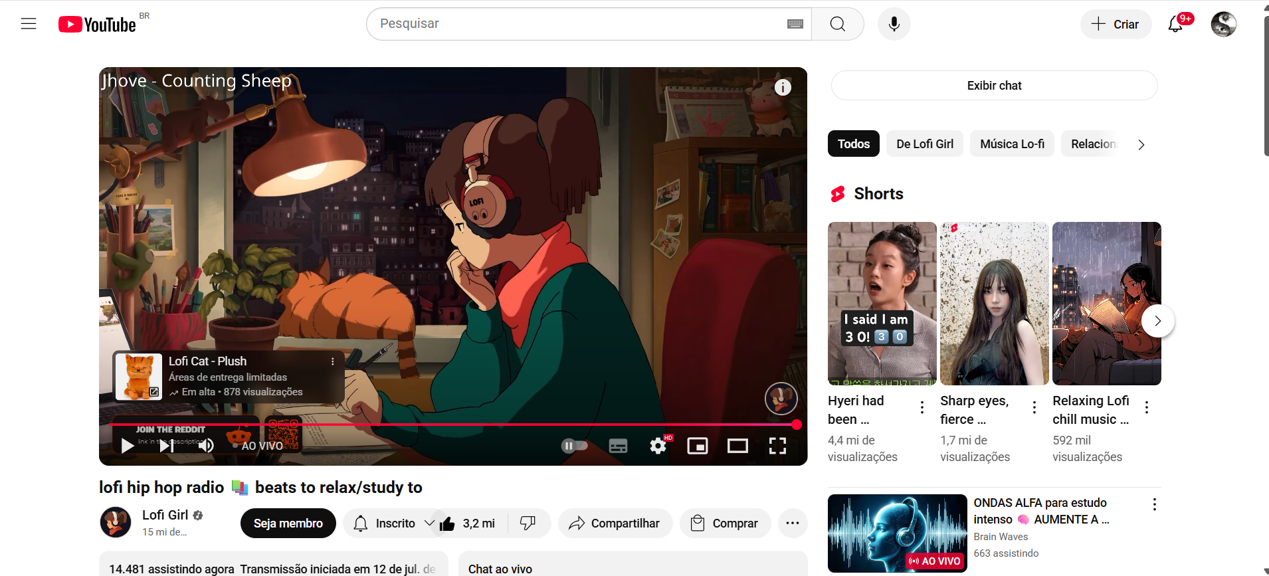Click the video info card icon
The height and width of the screenshot is (576, 1269).
point(783,87)
